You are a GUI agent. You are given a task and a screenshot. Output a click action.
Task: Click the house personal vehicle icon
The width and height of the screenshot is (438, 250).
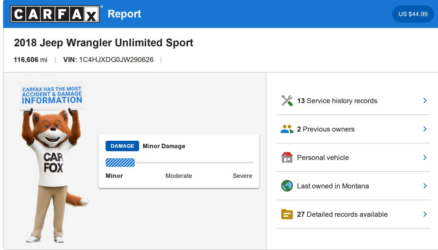tap(287, 158)
